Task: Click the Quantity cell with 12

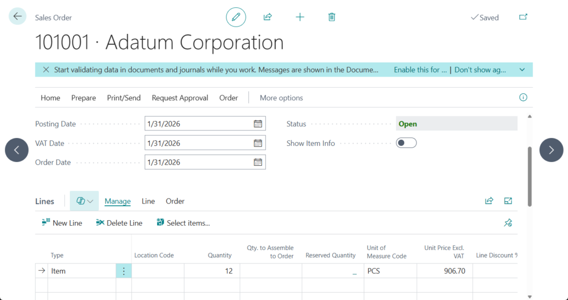Action: point(212,271)
